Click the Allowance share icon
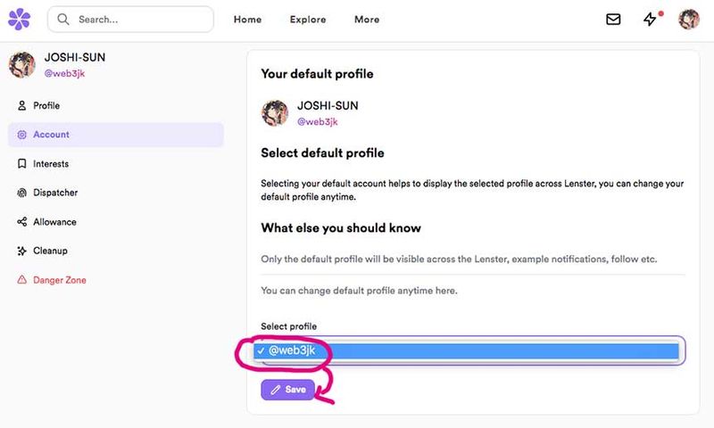 22,222
